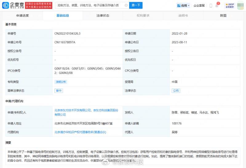This screenshot has height=168, width=246.
Task: Click the 审中 simple legal status tag
Action: pos(59,90)
